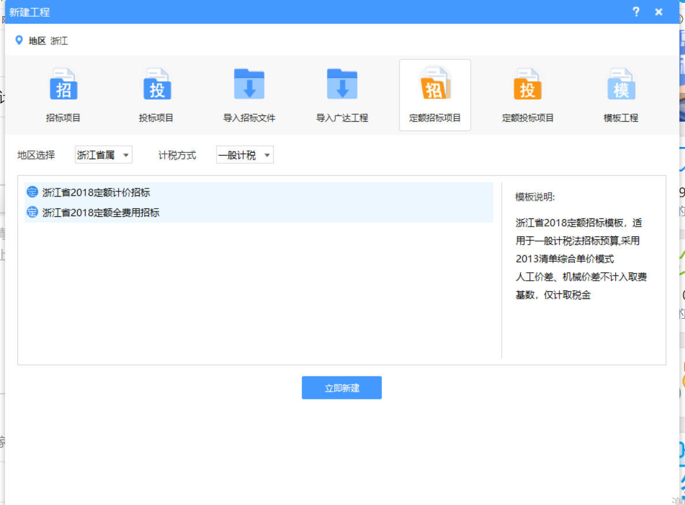Open the 一般计税 taxation method dropdown
This screenshot has width=685, height=505.
click(x=244, y=154)
